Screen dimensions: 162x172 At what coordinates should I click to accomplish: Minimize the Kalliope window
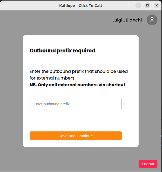click(x=138, y=5)
